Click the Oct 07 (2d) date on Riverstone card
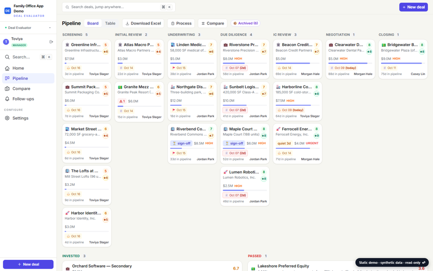 235,68
